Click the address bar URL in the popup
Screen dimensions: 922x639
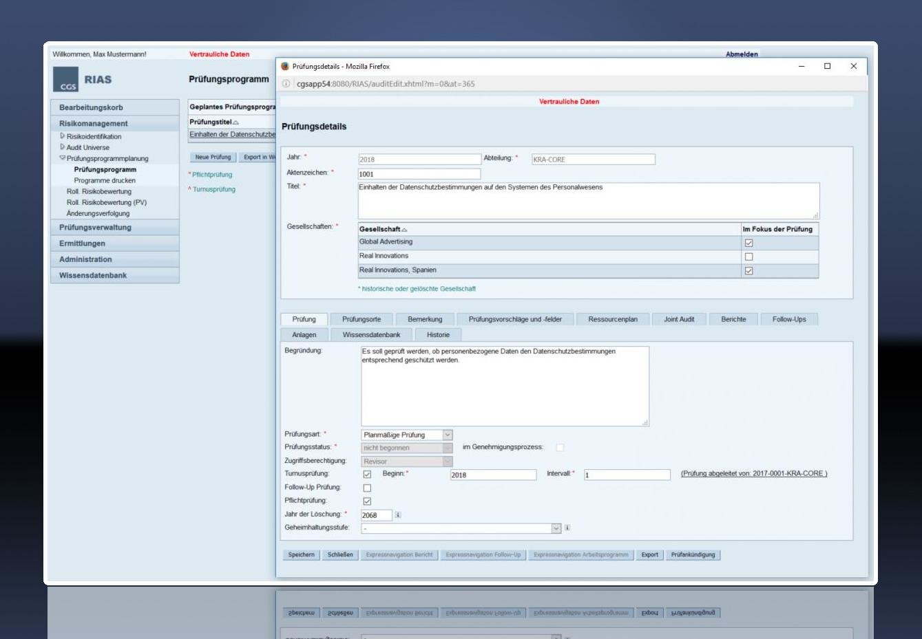pyautogui.click(x=386, y=84)
